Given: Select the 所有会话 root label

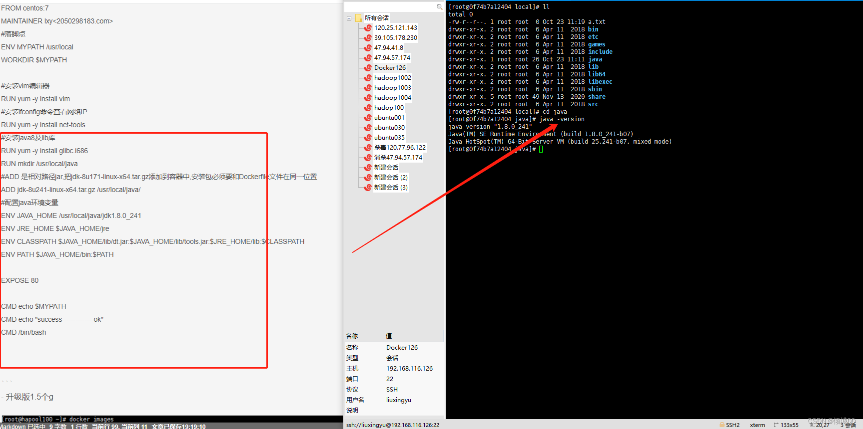Looking at the screenshot, I should (x=376, y=18).
